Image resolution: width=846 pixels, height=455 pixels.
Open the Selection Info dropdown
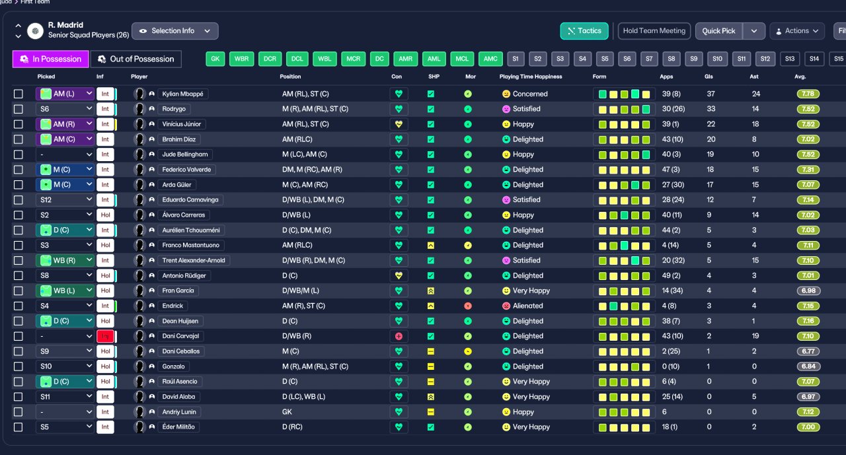175,31
